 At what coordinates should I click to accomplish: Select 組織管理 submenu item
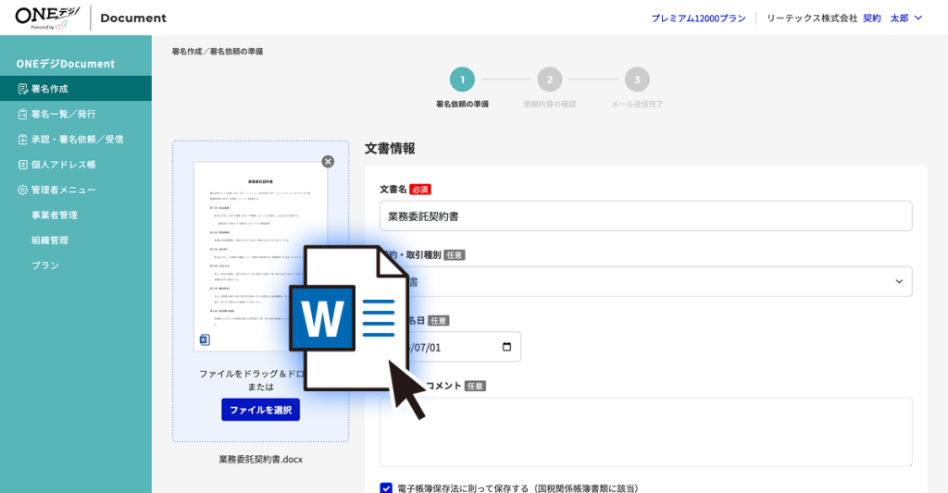click(50, 240)
